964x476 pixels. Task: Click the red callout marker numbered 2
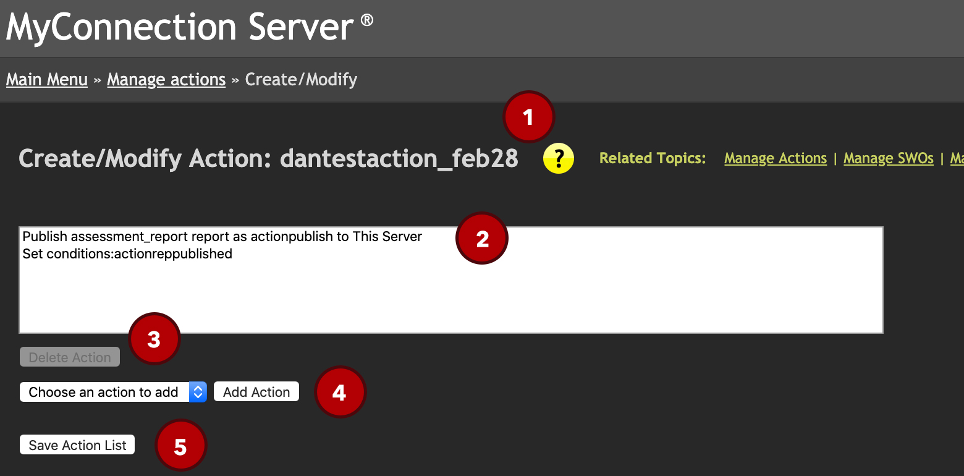coord(482,239)
